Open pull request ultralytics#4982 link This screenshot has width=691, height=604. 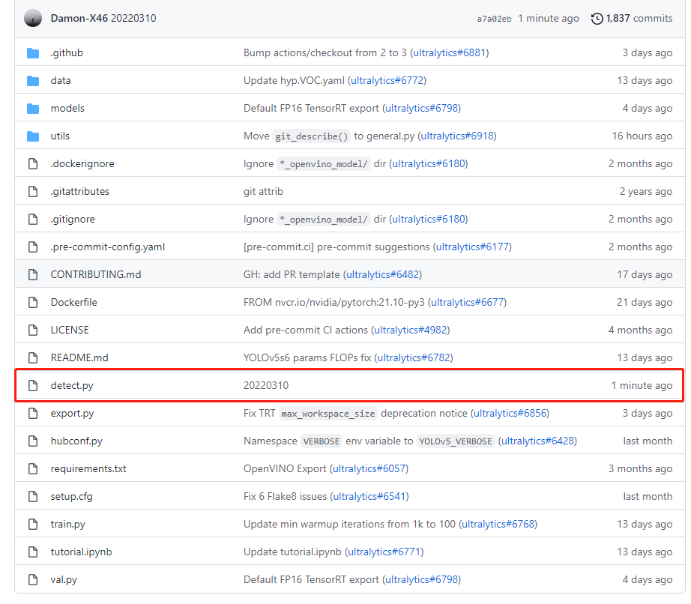(x=411, y=330)
